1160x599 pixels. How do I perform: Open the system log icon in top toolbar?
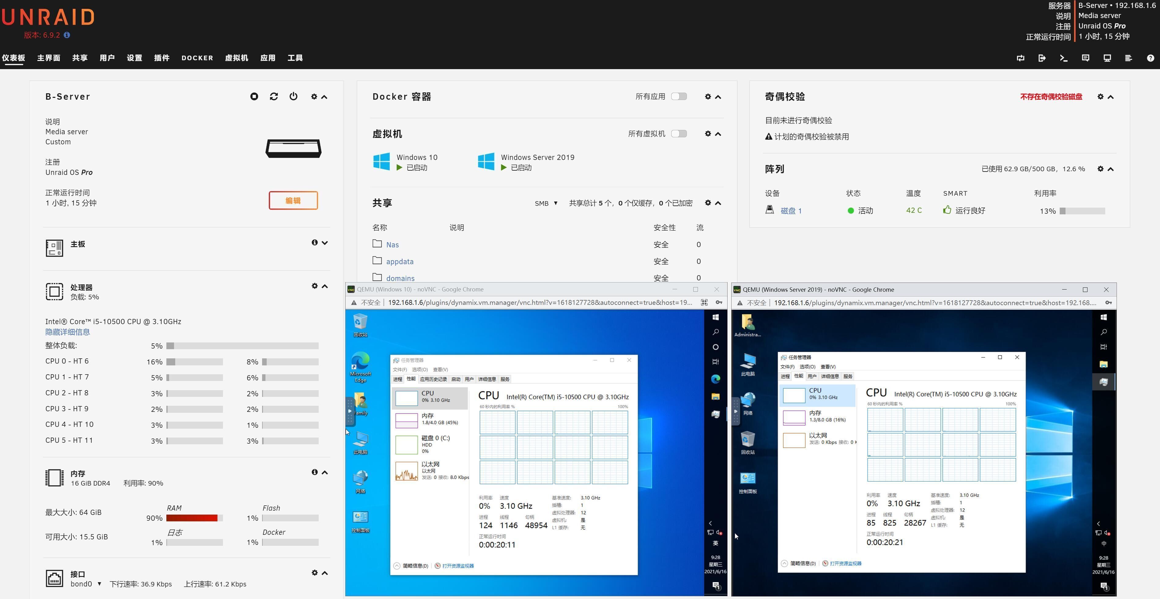(1128, 58)
